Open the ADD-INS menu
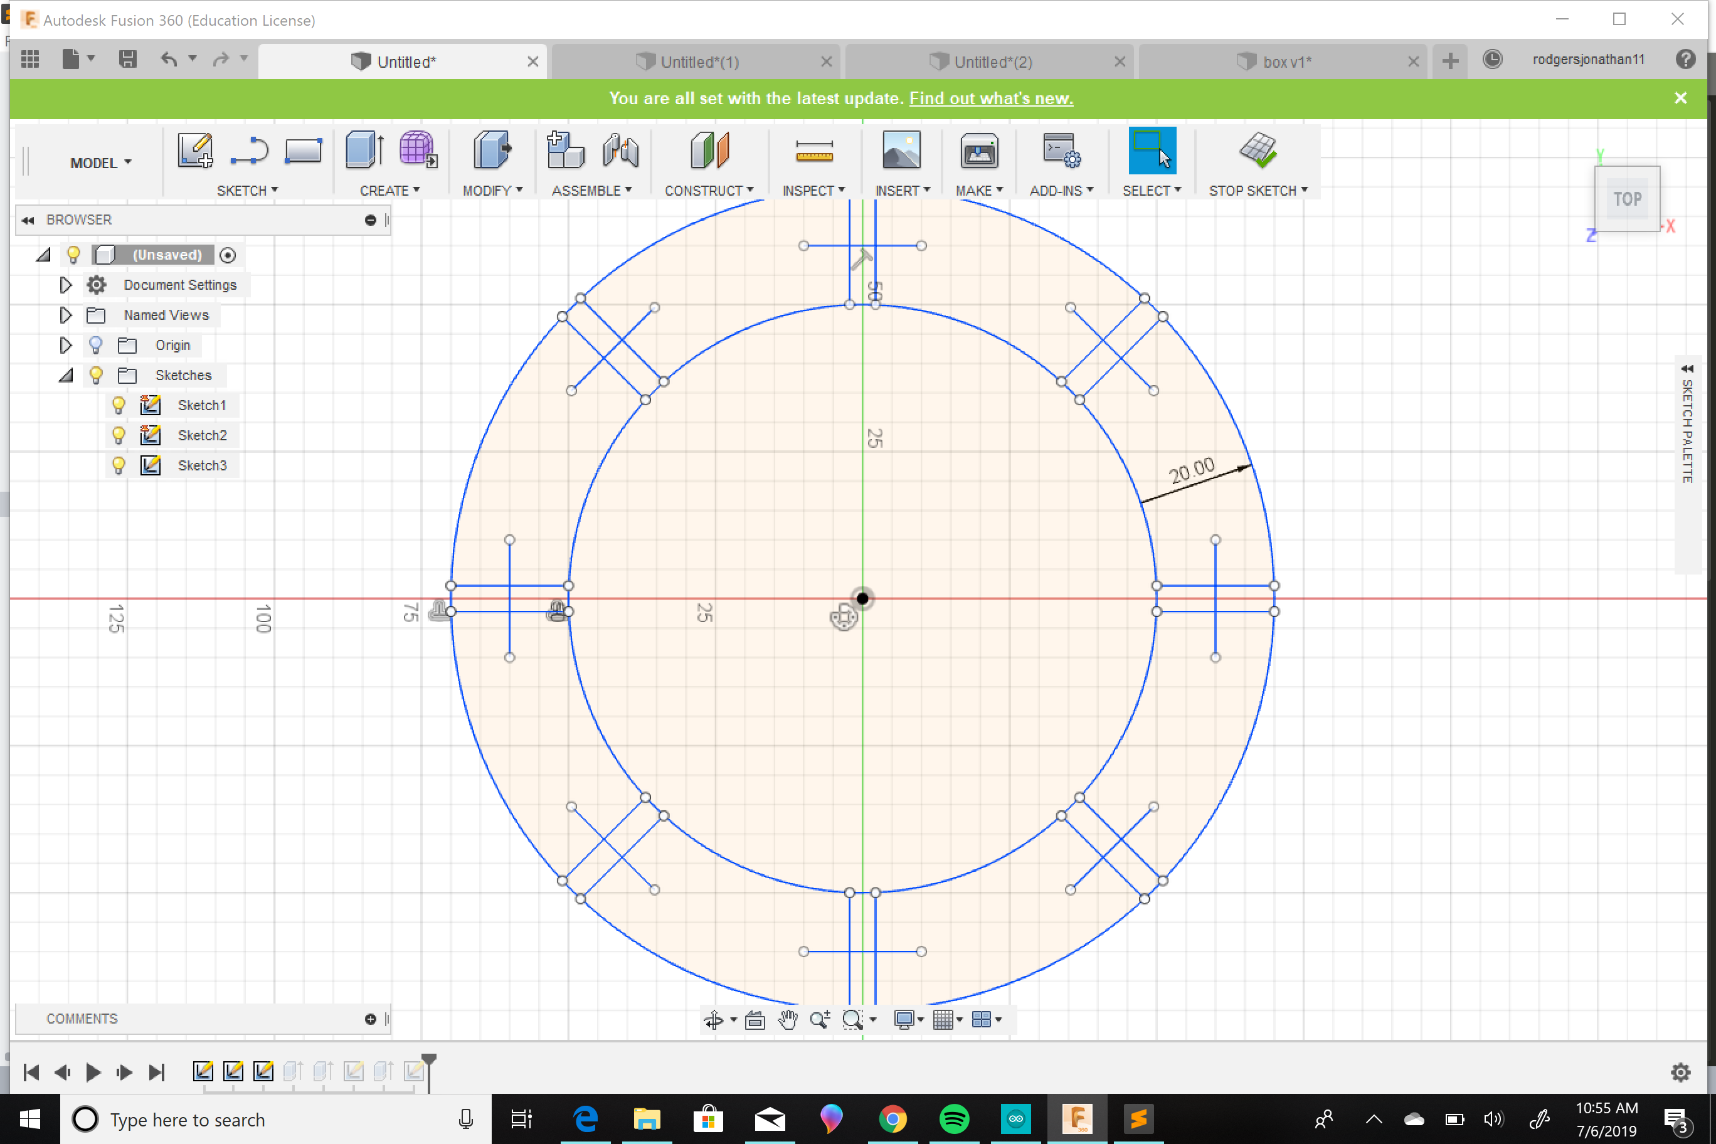 click(1061, 191)
